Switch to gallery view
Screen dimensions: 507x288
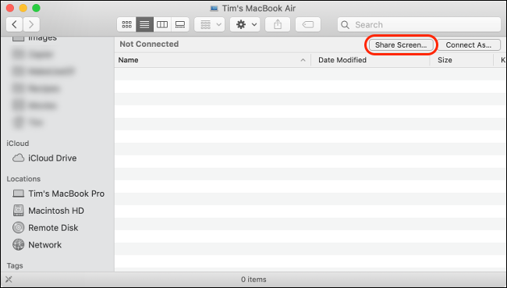click(x=180, y=25)
